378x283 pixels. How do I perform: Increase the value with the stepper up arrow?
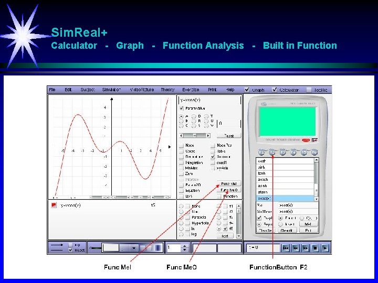(x=185, y=246)
